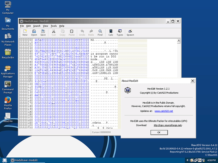Click the scrollbar up arrow in hex view
Screen dimensions: 218x163
pos(179,40)
